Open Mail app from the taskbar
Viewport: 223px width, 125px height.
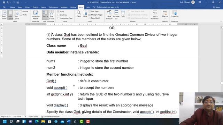tap(62, 122)
